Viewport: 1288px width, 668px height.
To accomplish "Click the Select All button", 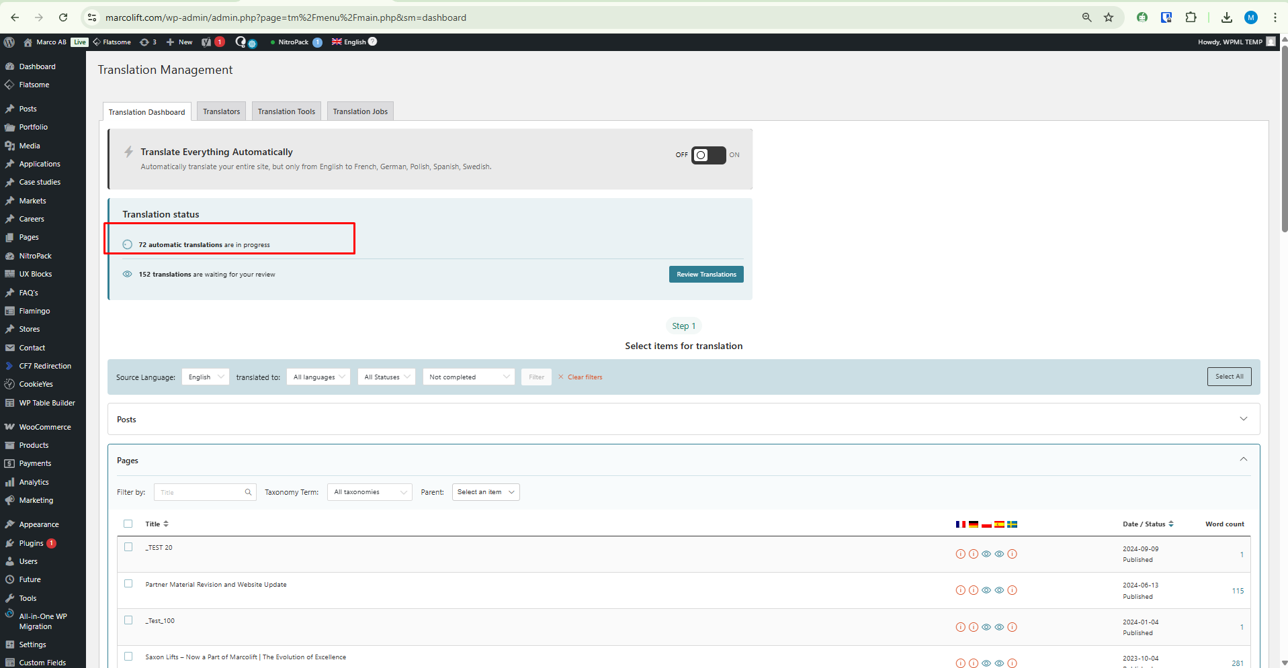I will click(1230, 377).
